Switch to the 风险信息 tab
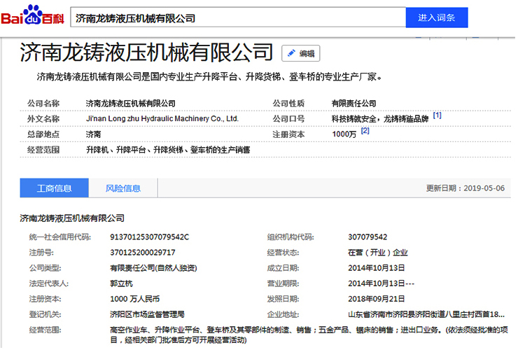 click(x=123, y=188)
